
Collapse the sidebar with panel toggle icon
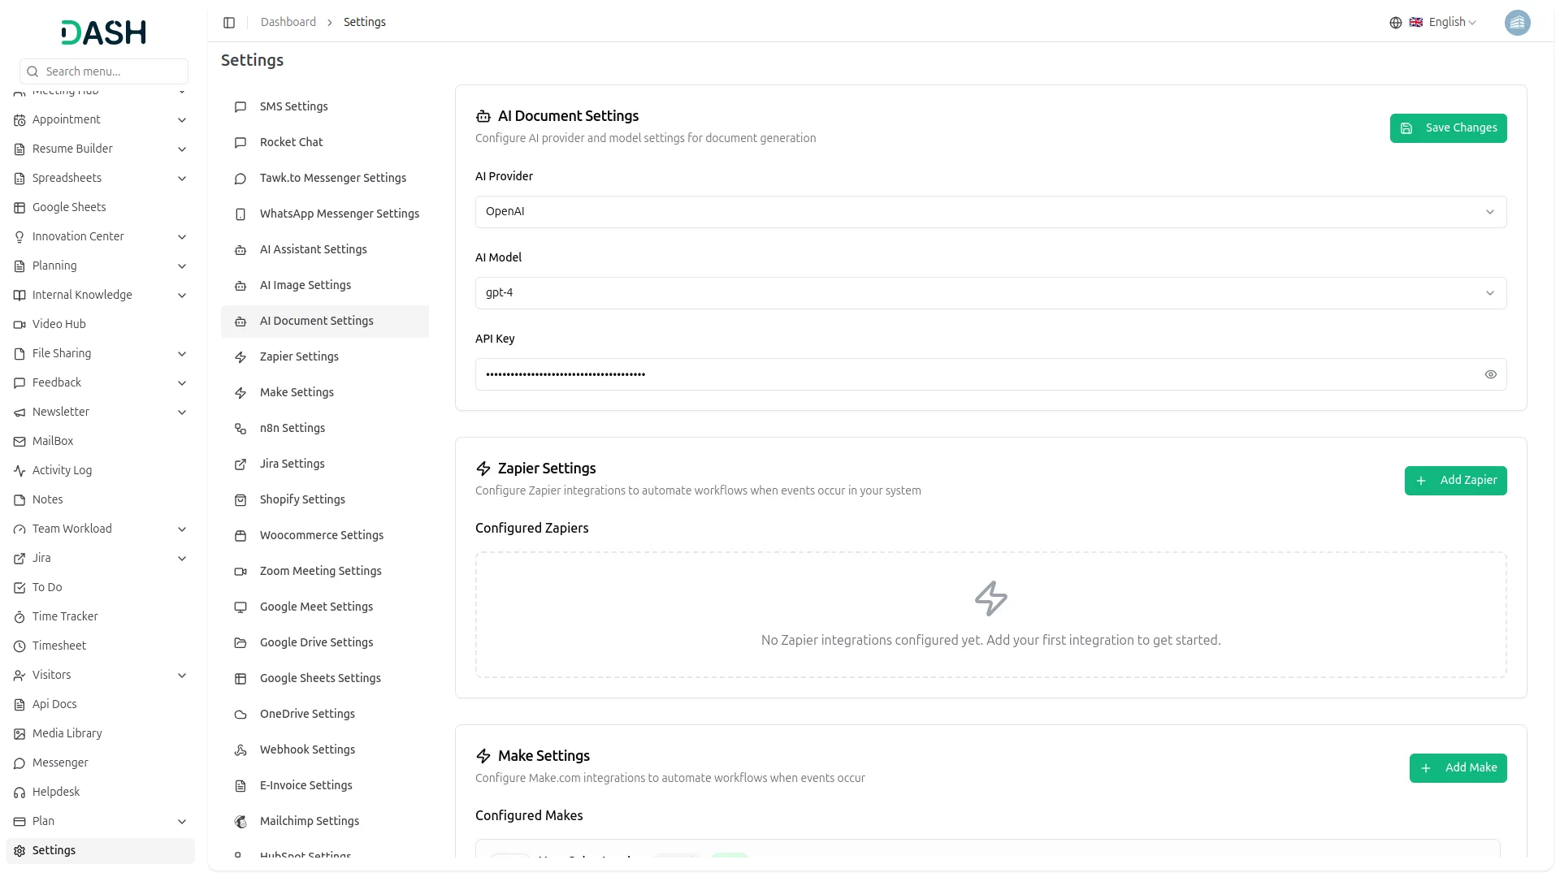[x=229, y=22]
